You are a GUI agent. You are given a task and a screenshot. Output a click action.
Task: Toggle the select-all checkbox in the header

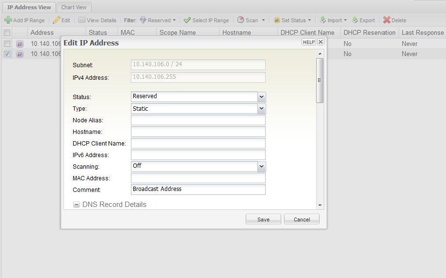(7, 32)
